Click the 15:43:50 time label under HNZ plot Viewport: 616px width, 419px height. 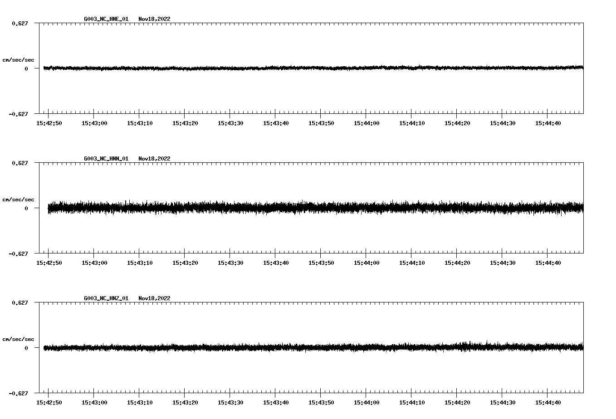(321, 403)
